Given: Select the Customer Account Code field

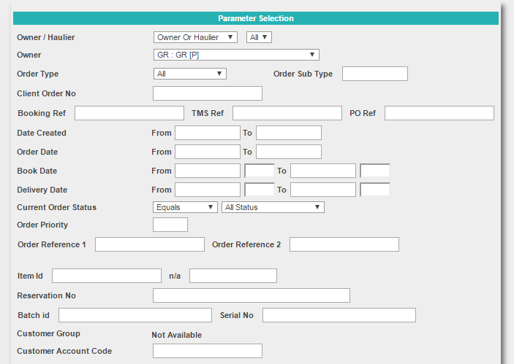Looking at the screenshot, I should tap(208, 351).
